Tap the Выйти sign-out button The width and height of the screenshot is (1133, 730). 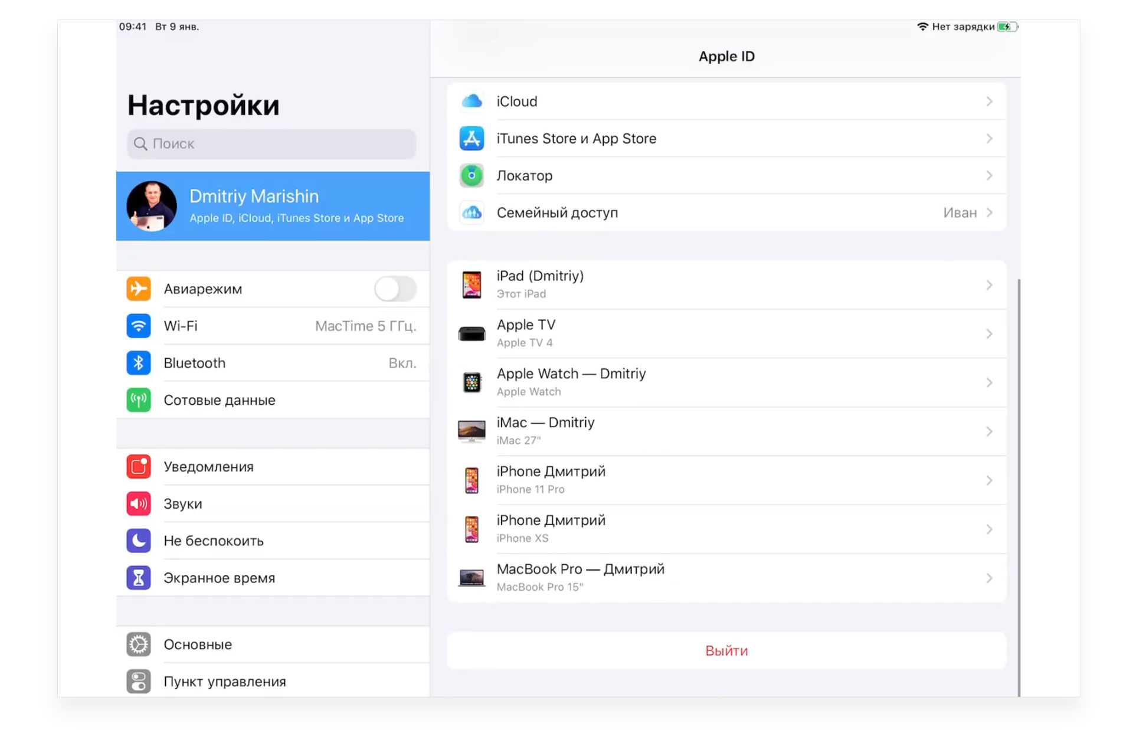726,650
